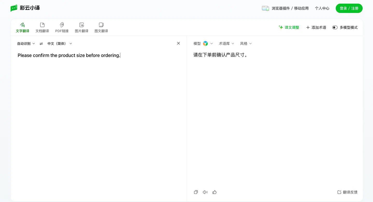Open the 文字翻译 tab

[23, 28]
